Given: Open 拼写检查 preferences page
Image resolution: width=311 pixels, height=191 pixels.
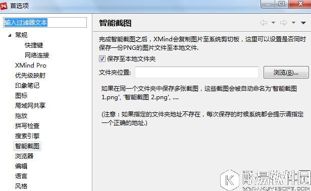Looking at the screenshot, I should (x=27, y=126).
